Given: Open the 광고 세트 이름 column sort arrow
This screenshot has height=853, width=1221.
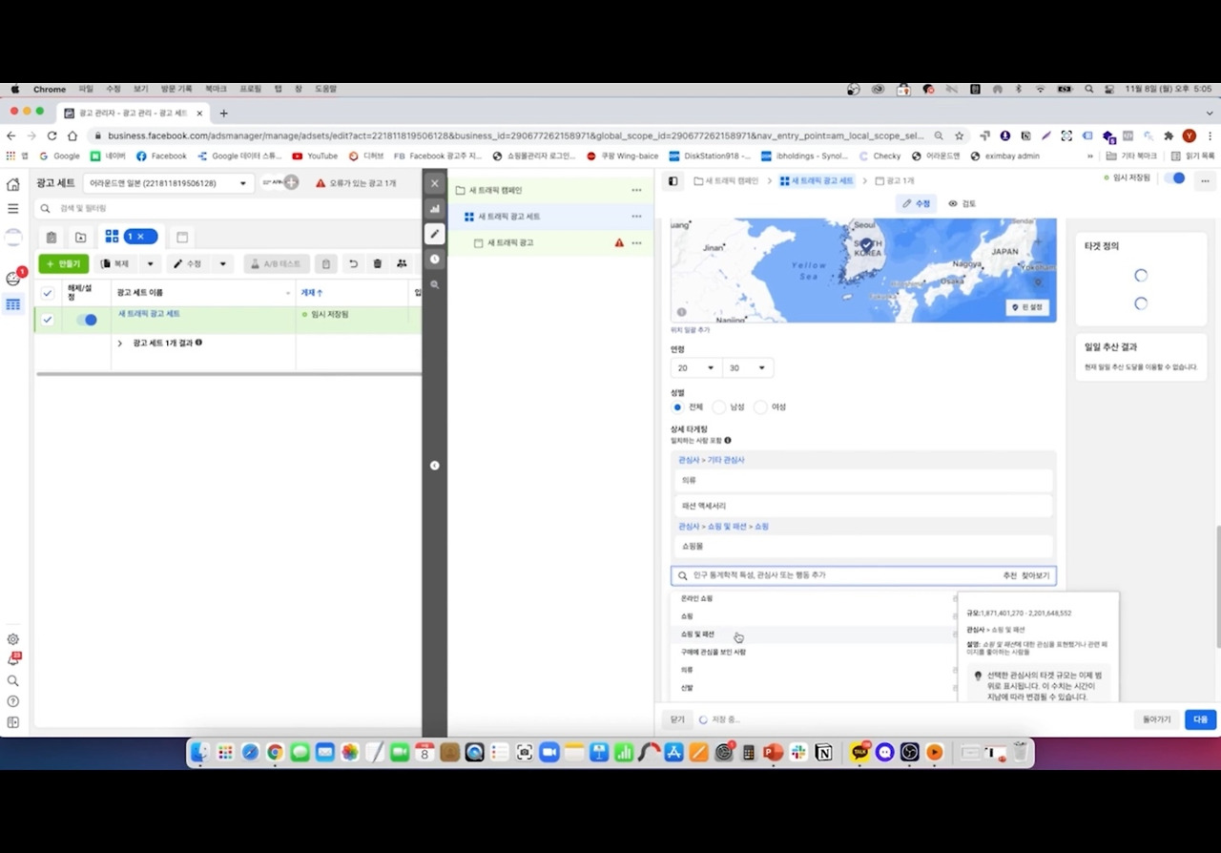Looking at the screenshot, I should [289, 293].
